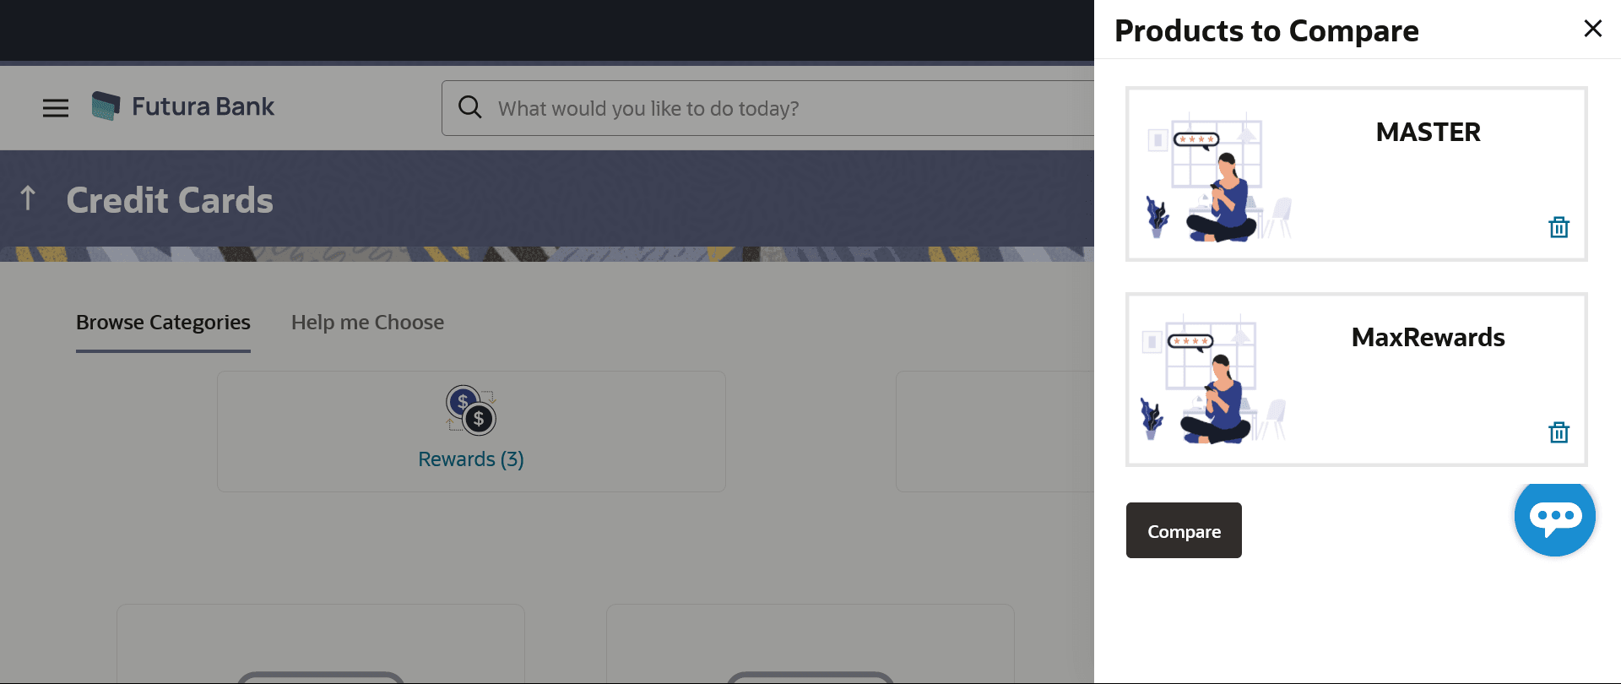Click the Compare button
1621x684 pixels.
(1184, 530)
